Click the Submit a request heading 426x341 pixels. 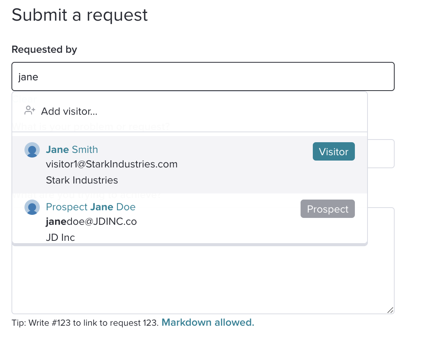pyautogui.click(x=80, y=15)
